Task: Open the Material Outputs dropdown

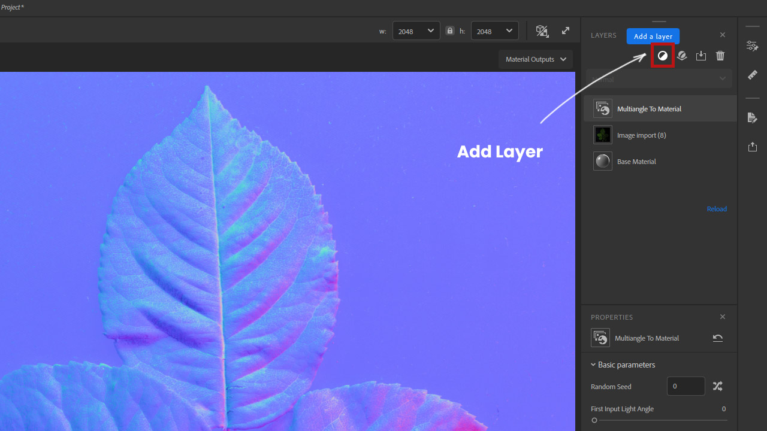Action: [535, 59]
